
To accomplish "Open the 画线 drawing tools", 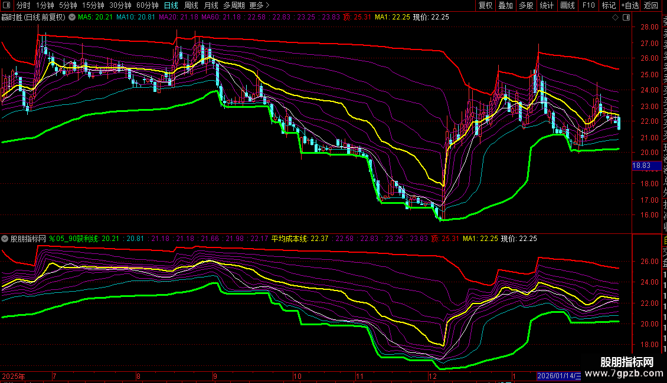I will pyautogui.click(x=567, y=5).
